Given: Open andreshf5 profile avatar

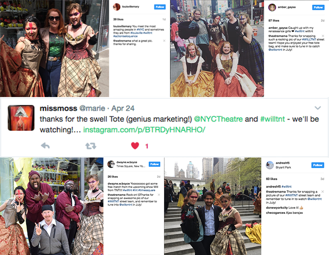Looking at the screenshot, I should (x=270, y=165).
